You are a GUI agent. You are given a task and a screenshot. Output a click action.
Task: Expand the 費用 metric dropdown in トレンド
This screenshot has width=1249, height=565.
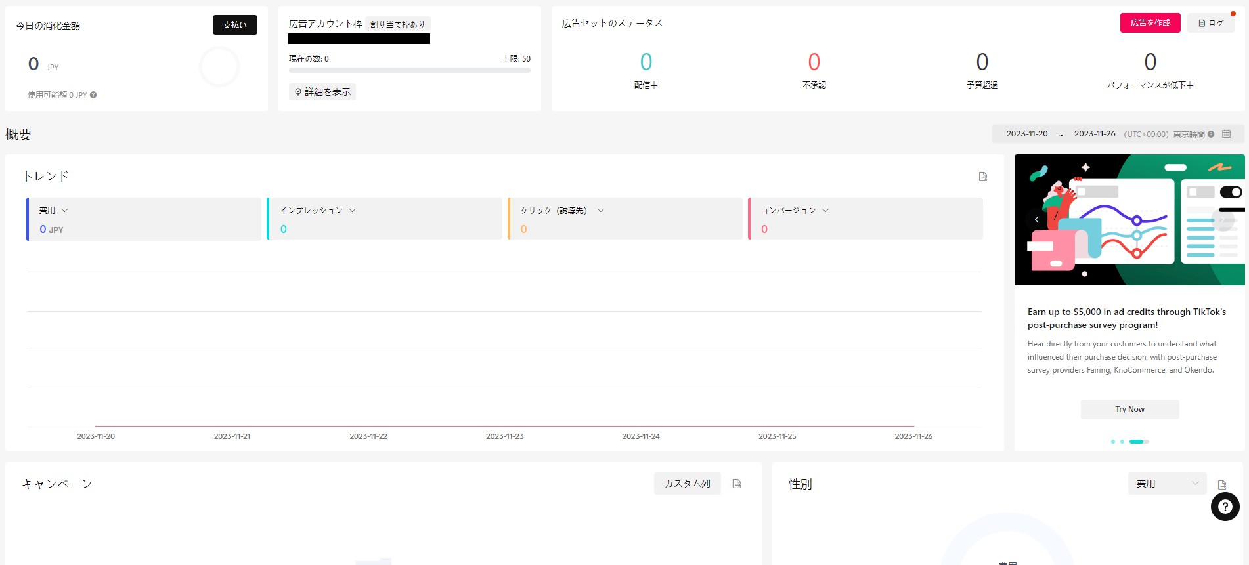(x=64, y=211)
